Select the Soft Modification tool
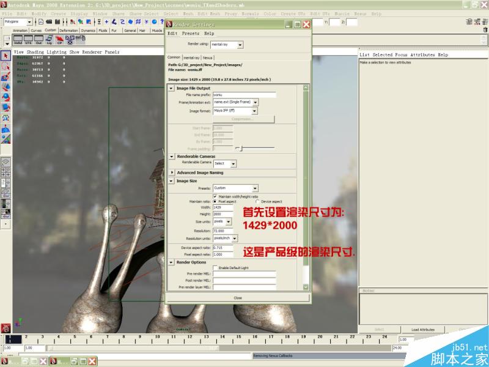The image size is (489, 367). pos(6,128)
